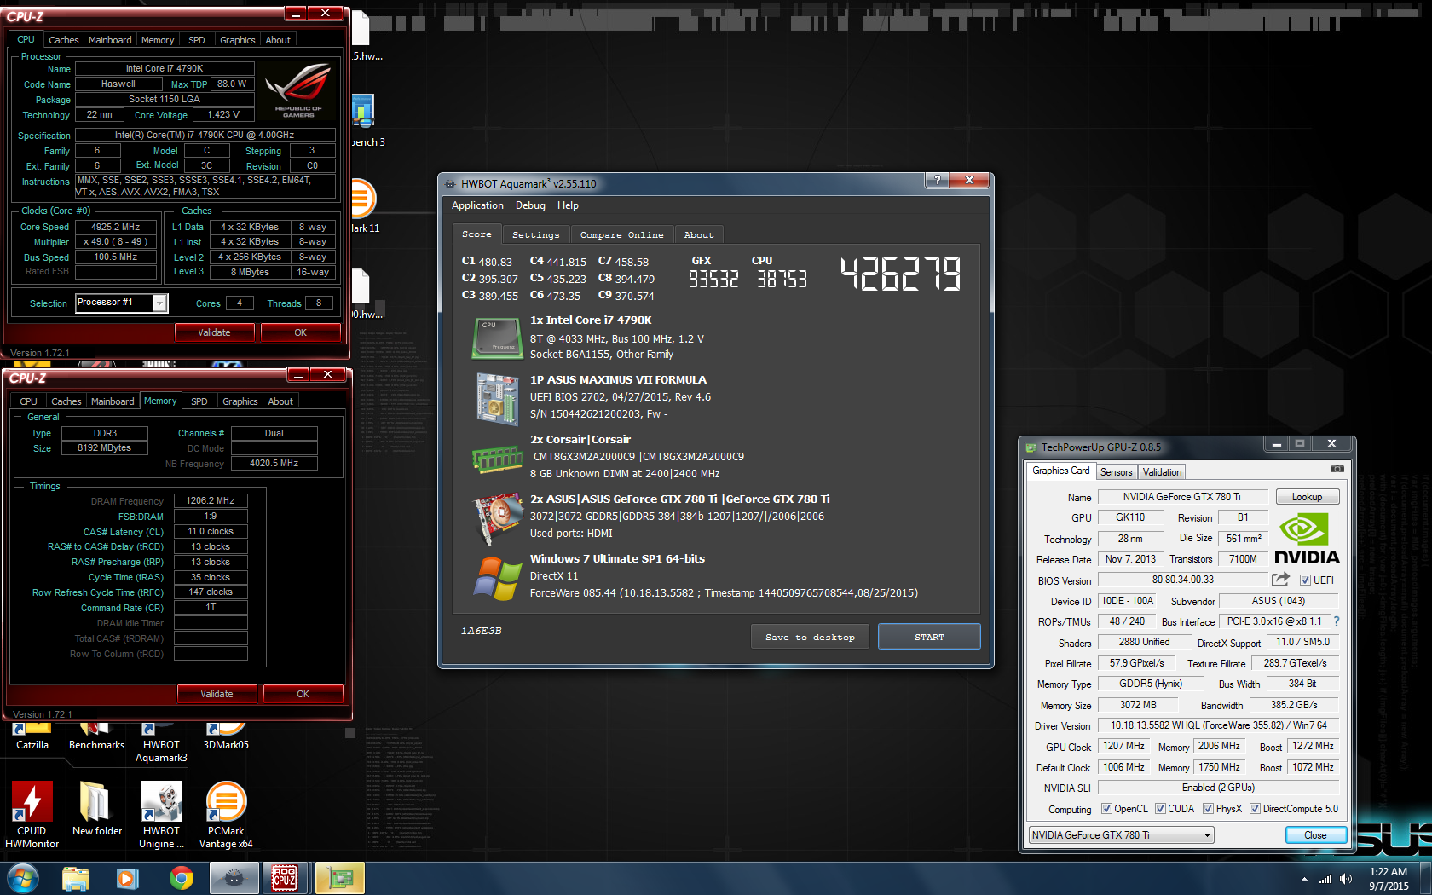Open the volume control in tray
Image resolution: width=1432 pixels, height=895 pixels.
(1345, 878)
